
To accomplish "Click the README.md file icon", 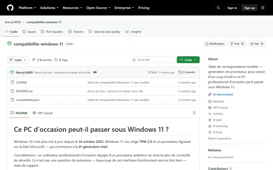I will pyautogui.click(x=12, y=91).
